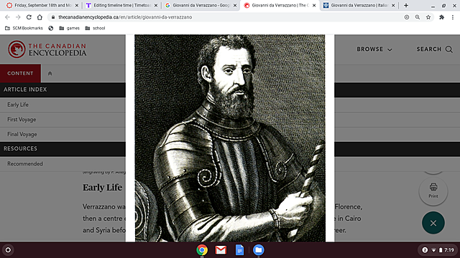
Task: Close the Friday, September 18th tab
Action: pos(77,5)
